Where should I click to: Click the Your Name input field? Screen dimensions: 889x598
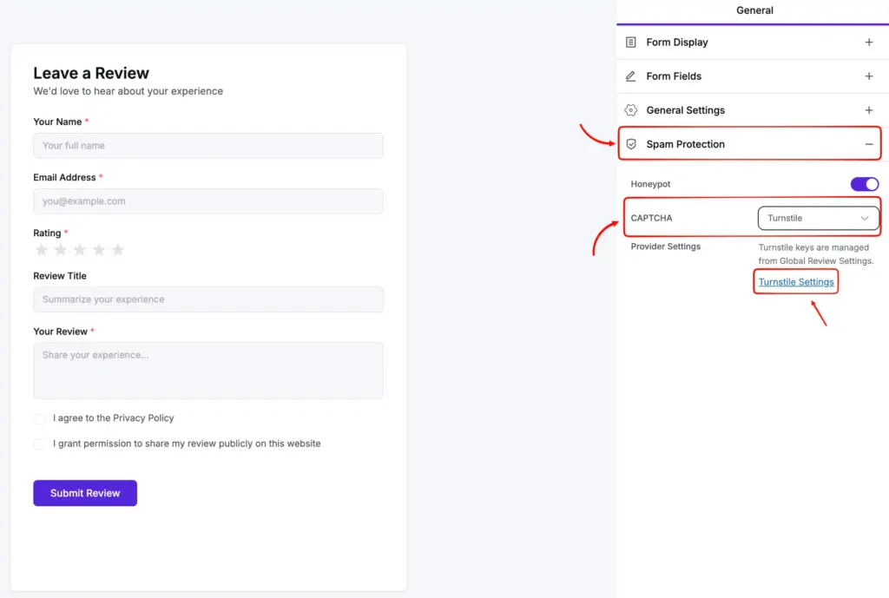(x=207, y=145)
